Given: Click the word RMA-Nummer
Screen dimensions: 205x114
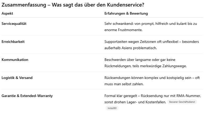Looking at the screenshot, I should point(189,96).
